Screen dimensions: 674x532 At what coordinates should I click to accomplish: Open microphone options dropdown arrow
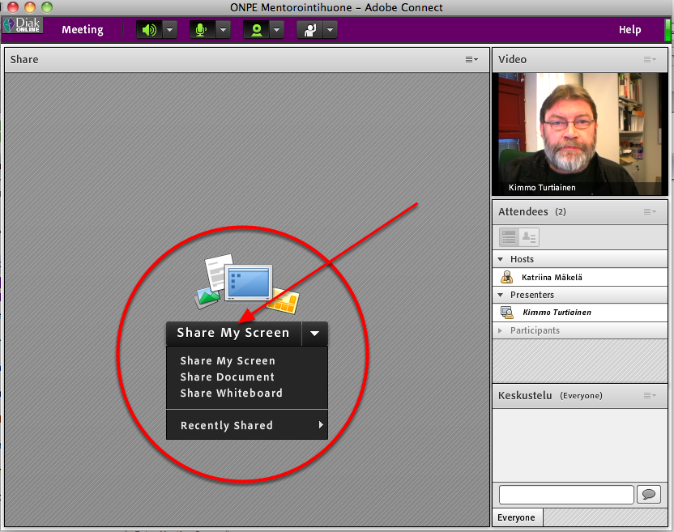223,30
